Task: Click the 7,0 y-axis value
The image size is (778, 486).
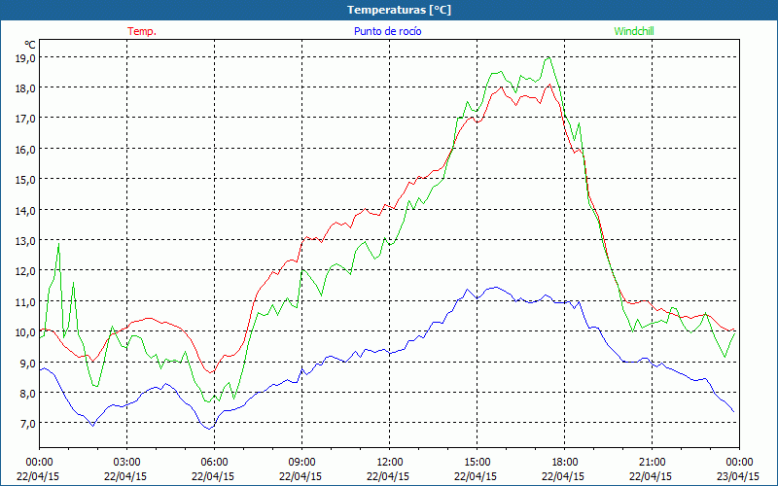Action: coord(28,423)
